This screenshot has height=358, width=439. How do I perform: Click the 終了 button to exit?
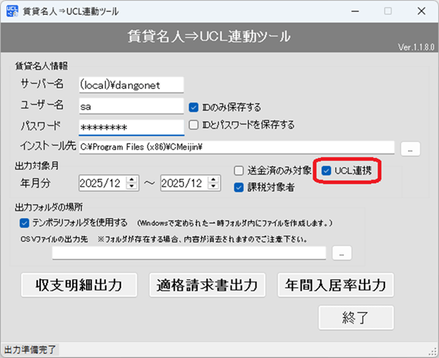click(x=356, y=318)
